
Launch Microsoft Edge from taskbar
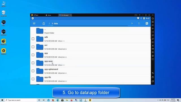coord(58,100)
